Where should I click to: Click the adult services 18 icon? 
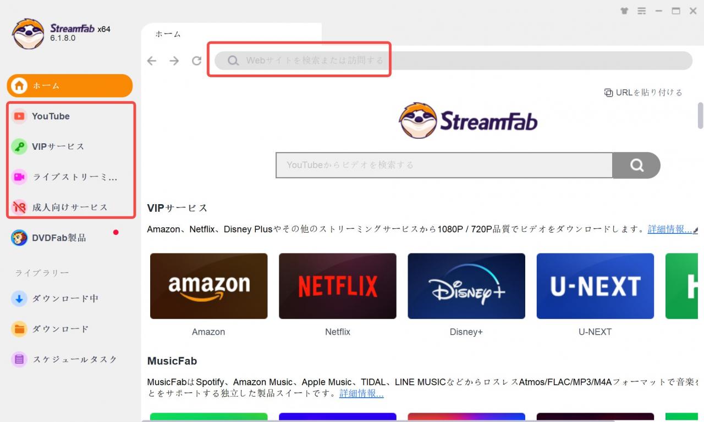pos(19,207)
